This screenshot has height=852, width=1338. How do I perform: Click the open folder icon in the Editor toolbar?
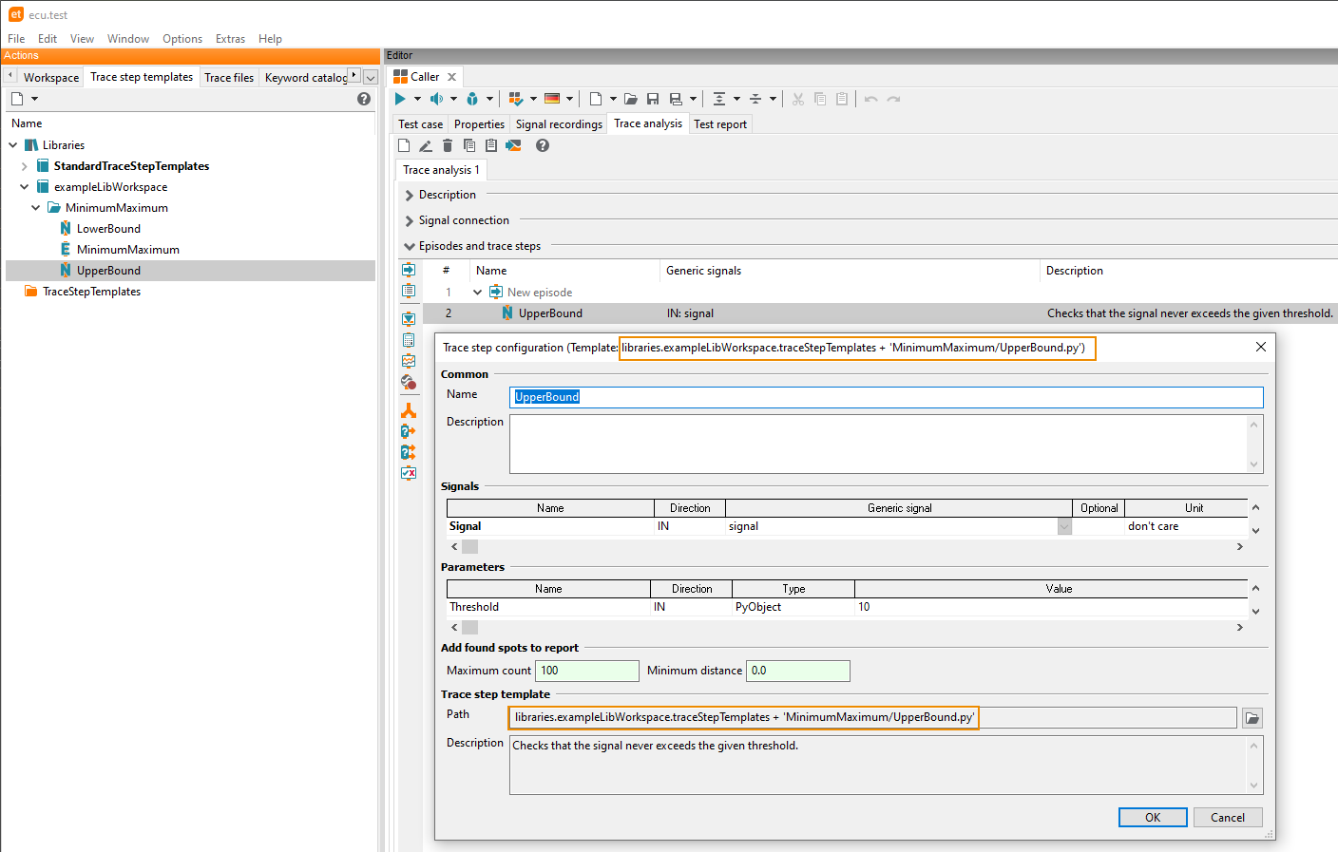tap(630, 99)
